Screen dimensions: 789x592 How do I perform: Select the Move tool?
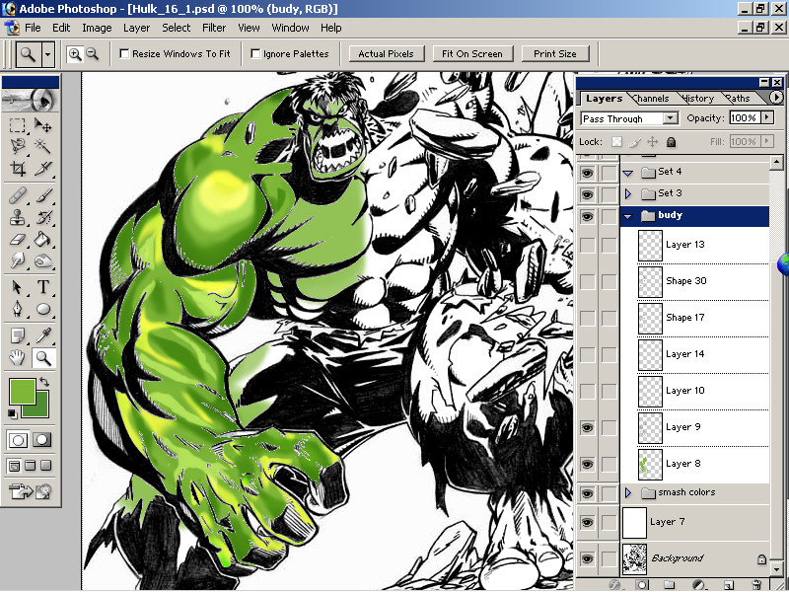(x=42, y=124)
